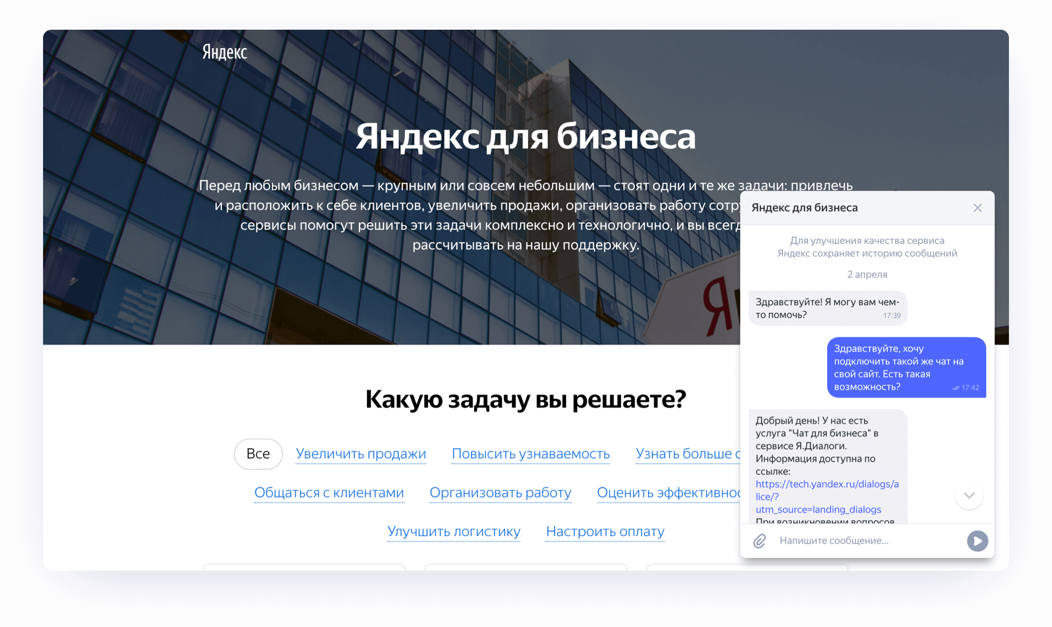Screen dimensions: 1052x627
Task: Open the tech.yandex.ru dialogs link in chat
Action: (x=827, y=496)
